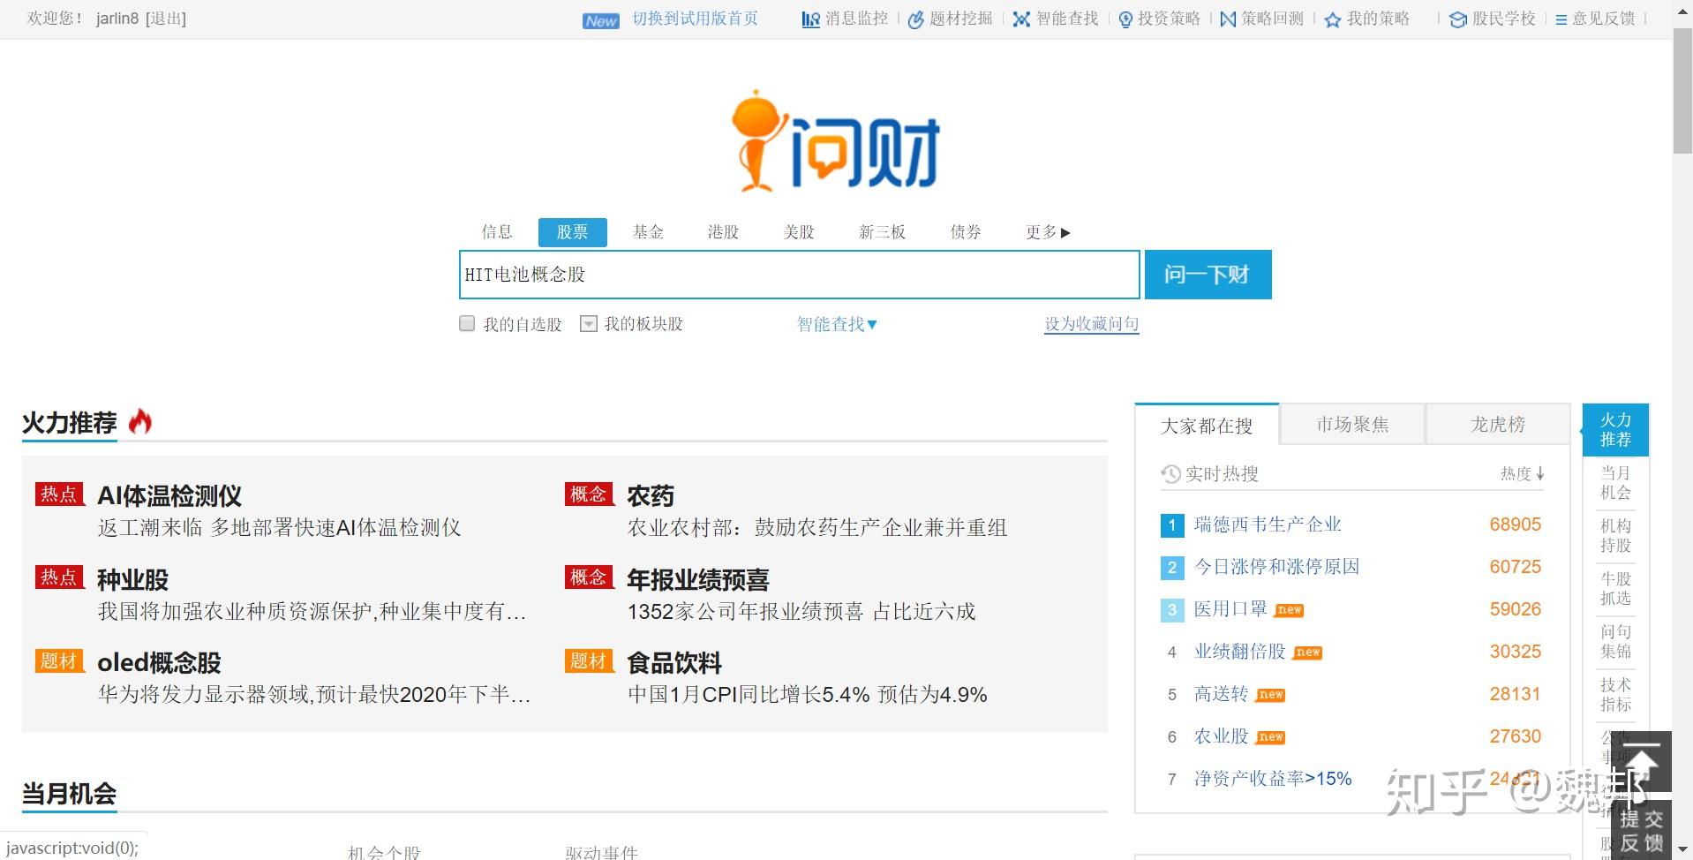
Task: Click the blue New badge icon
Action: [601, 21]
